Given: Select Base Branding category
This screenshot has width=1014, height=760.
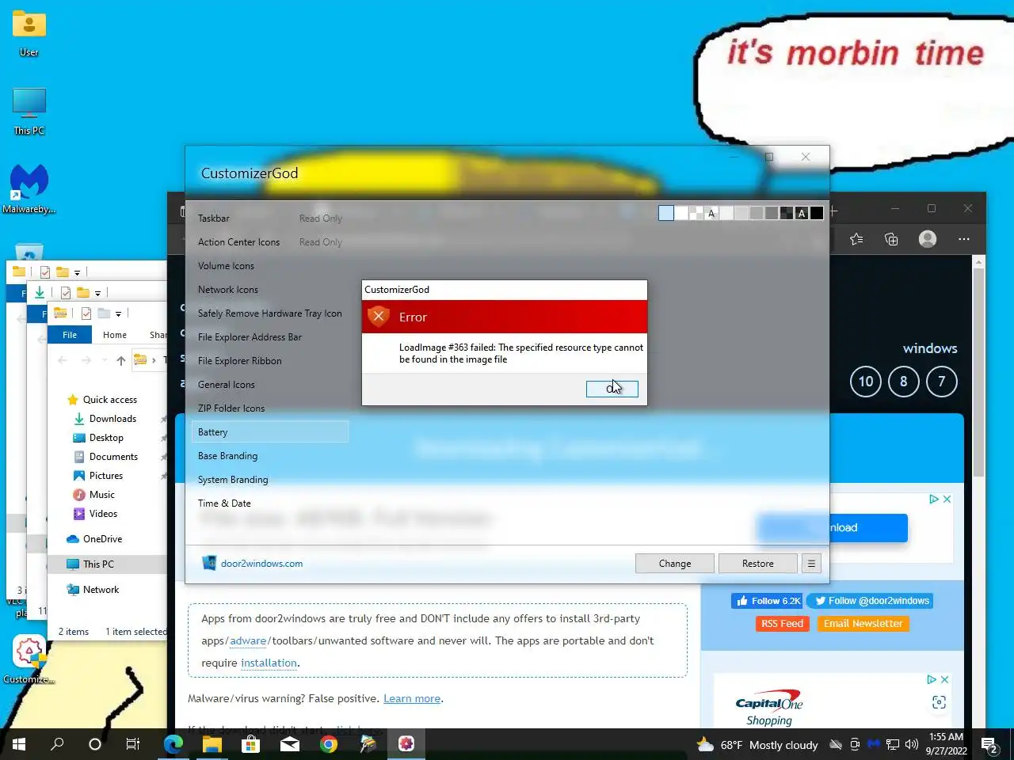Looking at the screenshot, I should click(227, 456).
